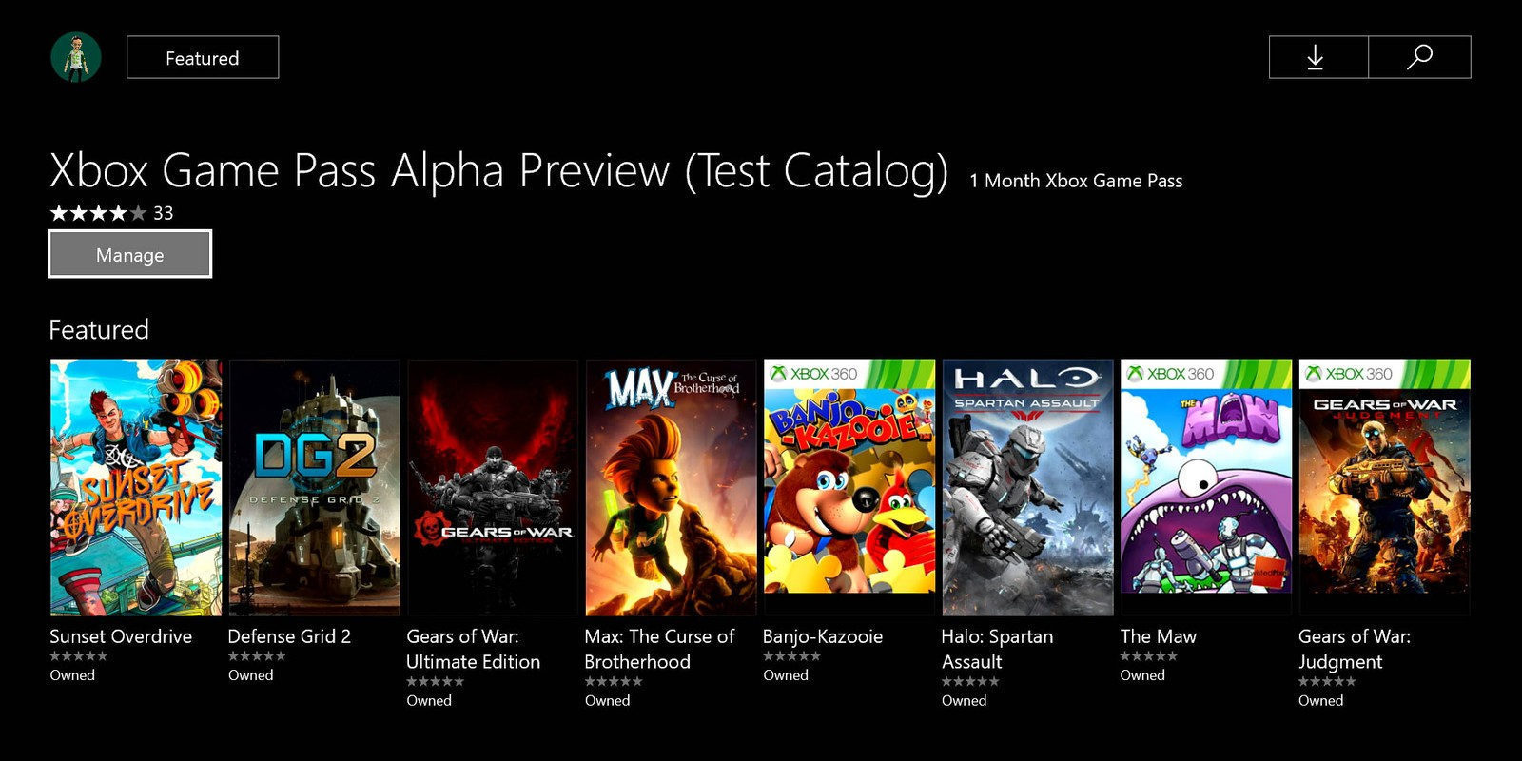
Task: Click Gears of War: Judgment title
Action: click(1355, 649)
